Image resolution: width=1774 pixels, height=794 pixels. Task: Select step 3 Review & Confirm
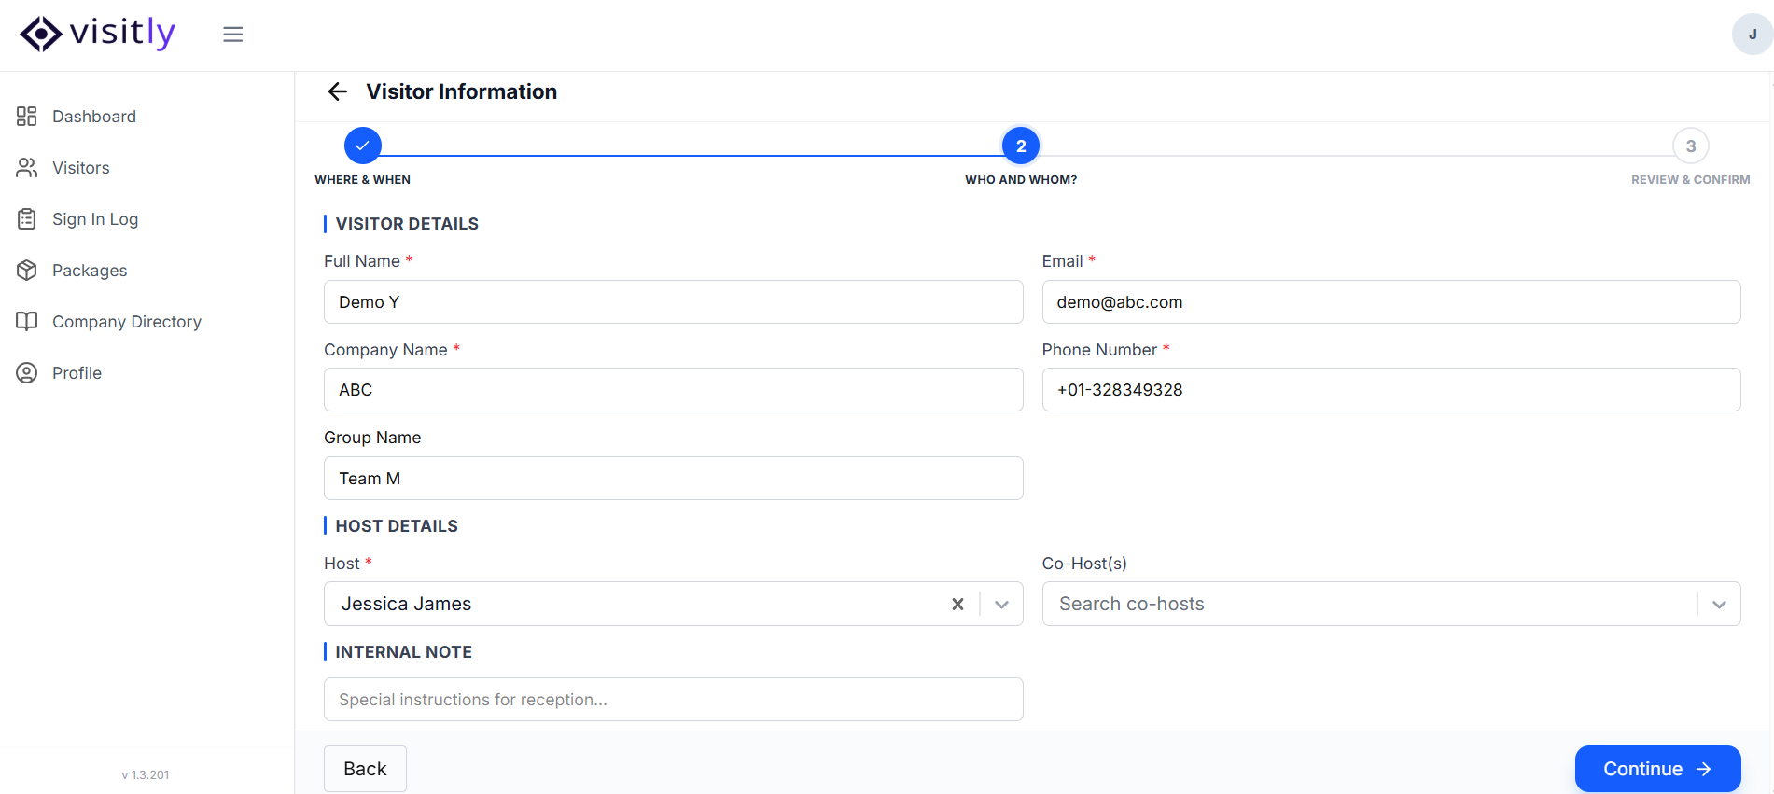coord(1690,146)
